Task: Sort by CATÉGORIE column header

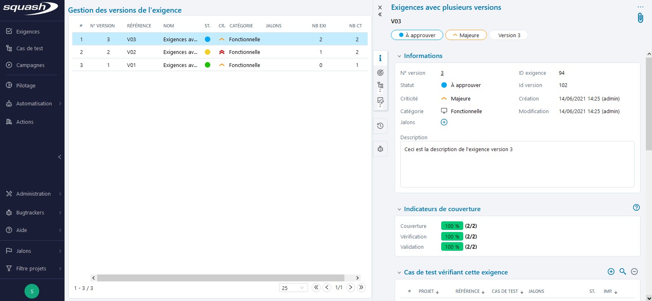Action: click(241, 26)
